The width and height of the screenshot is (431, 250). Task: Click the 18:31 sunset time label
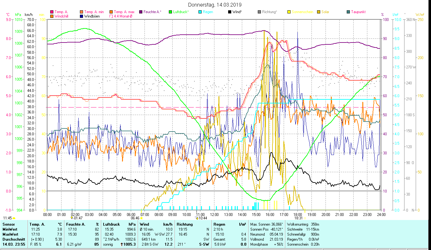click(299, 218)
